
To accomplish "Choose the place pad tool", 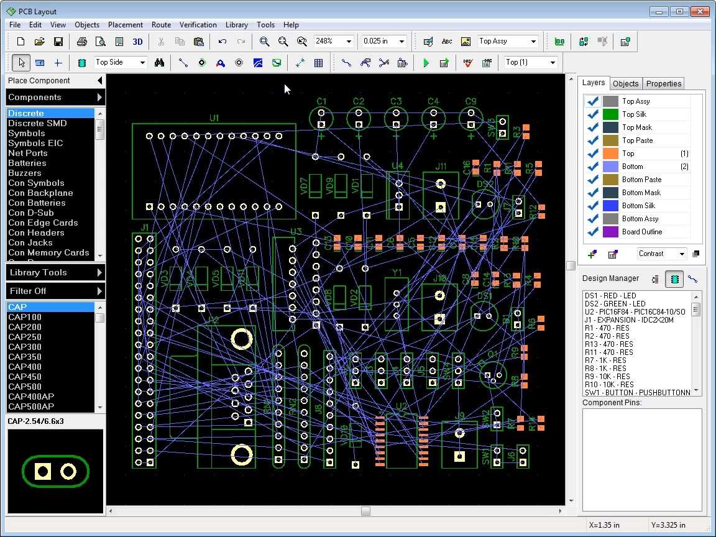I will click(x=202, y=63).
